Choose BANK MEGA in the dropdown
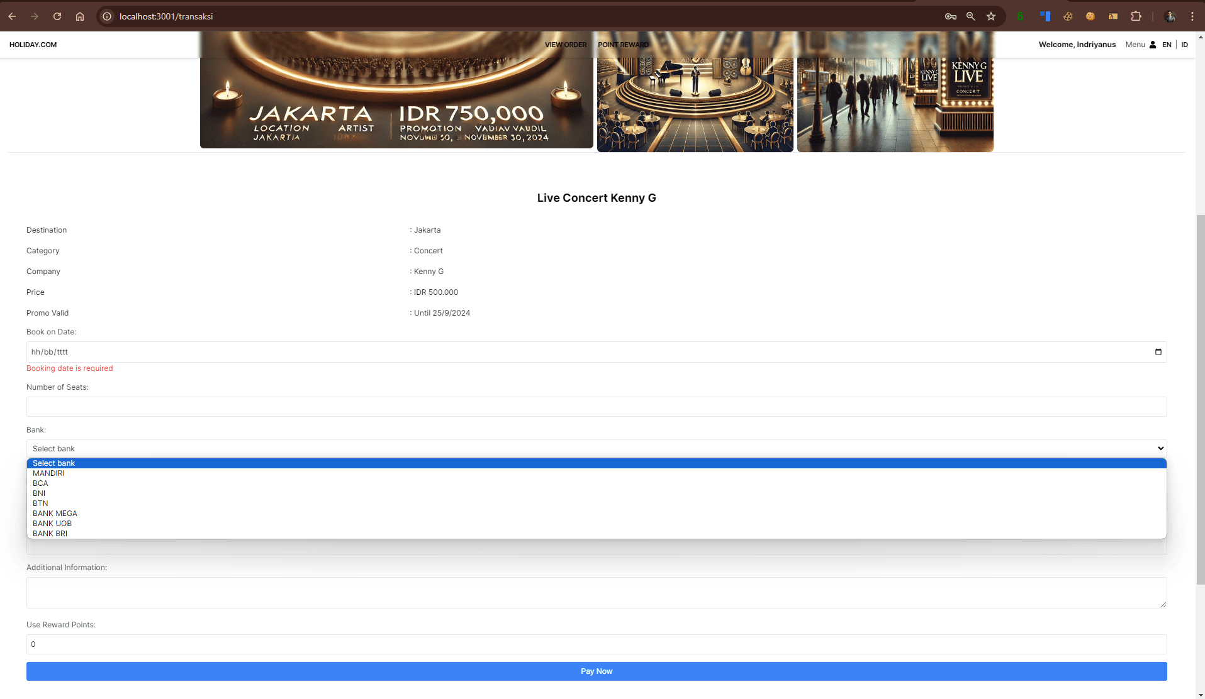 [55, 514]
